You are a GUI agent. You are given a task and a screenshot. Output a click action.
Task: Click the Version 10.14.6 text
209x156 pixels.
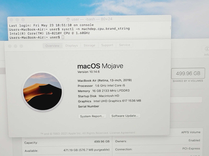tap(89, 72)
